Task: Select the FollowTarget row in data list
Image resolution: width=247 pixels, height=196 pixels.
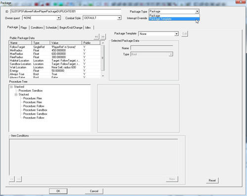Action: click(x=54, y=47)
